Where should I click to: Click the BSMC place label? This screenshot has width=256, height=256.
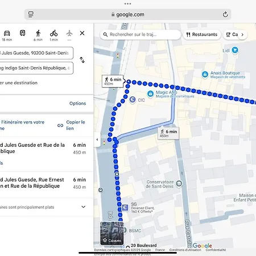(x=135, y=231)
